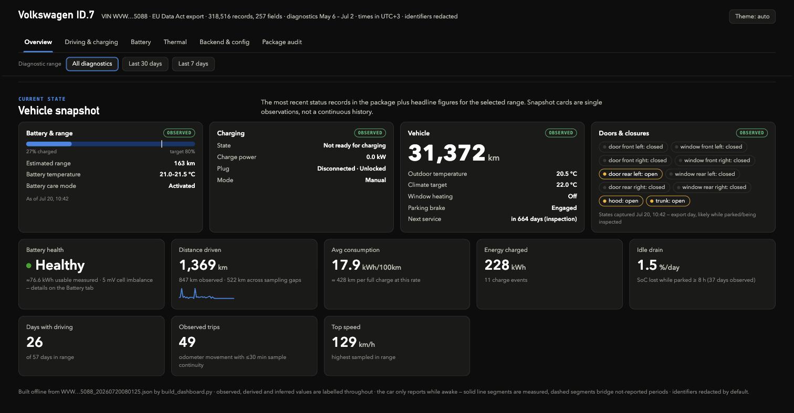Click the 17.9 kWh/100km consumption value
794x413 pixels.
tap(366, 266)
